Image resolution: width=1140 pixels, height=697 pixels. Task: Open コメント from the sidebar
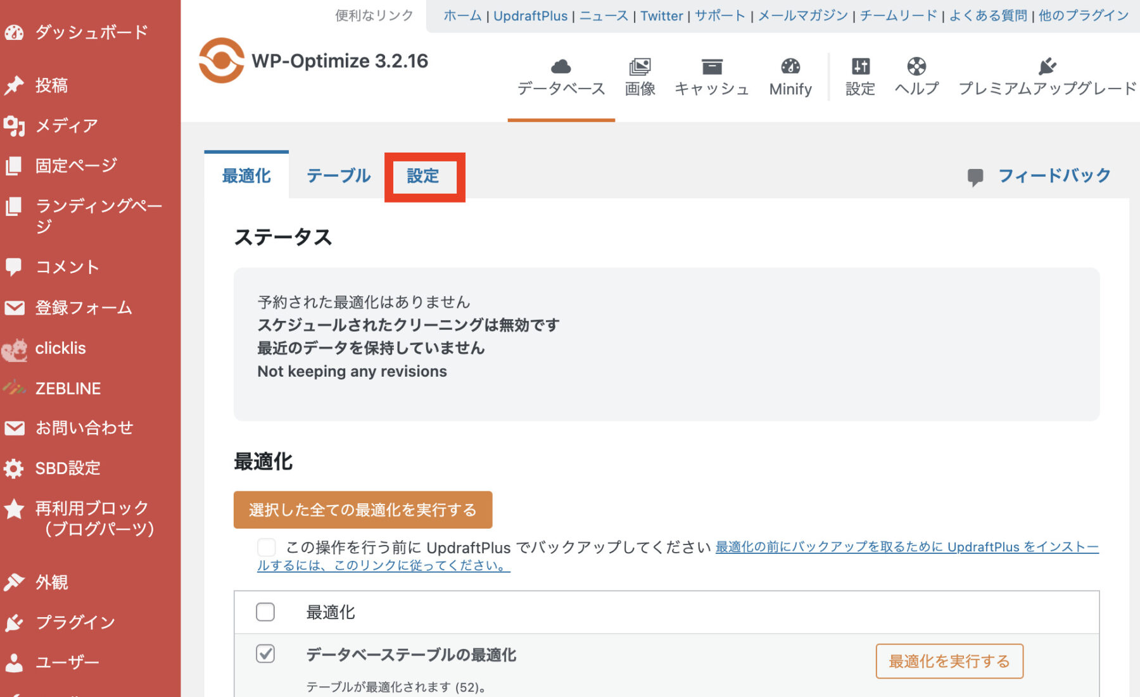tap(67, 267)
